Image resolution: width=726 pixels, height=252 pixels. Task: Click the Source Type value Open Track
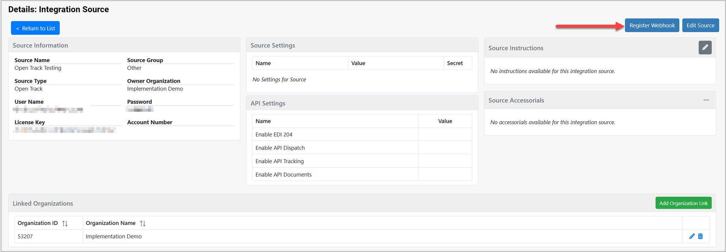(x=28, y=89)
